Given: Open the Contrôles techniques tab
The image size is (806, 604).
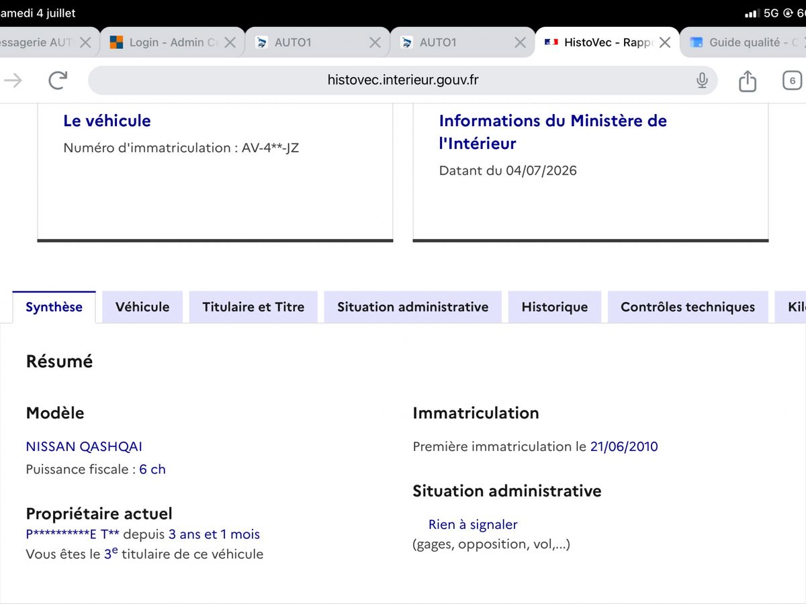Looking at the screenshot, I should click(x=688, y=307).
